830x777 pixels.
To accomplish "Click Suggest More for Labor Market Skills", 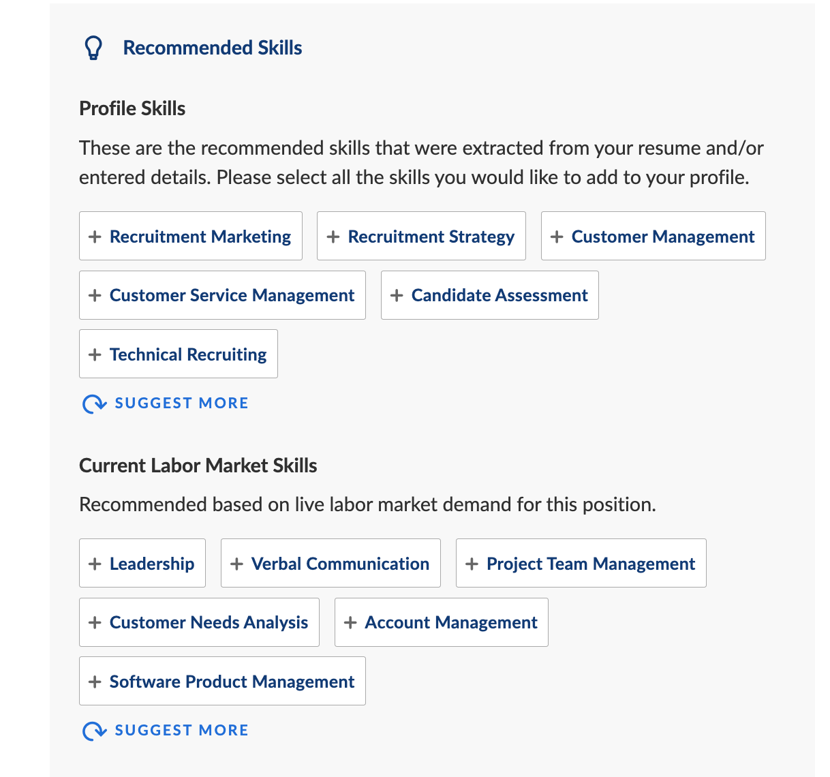I will (x=181, y=730).
